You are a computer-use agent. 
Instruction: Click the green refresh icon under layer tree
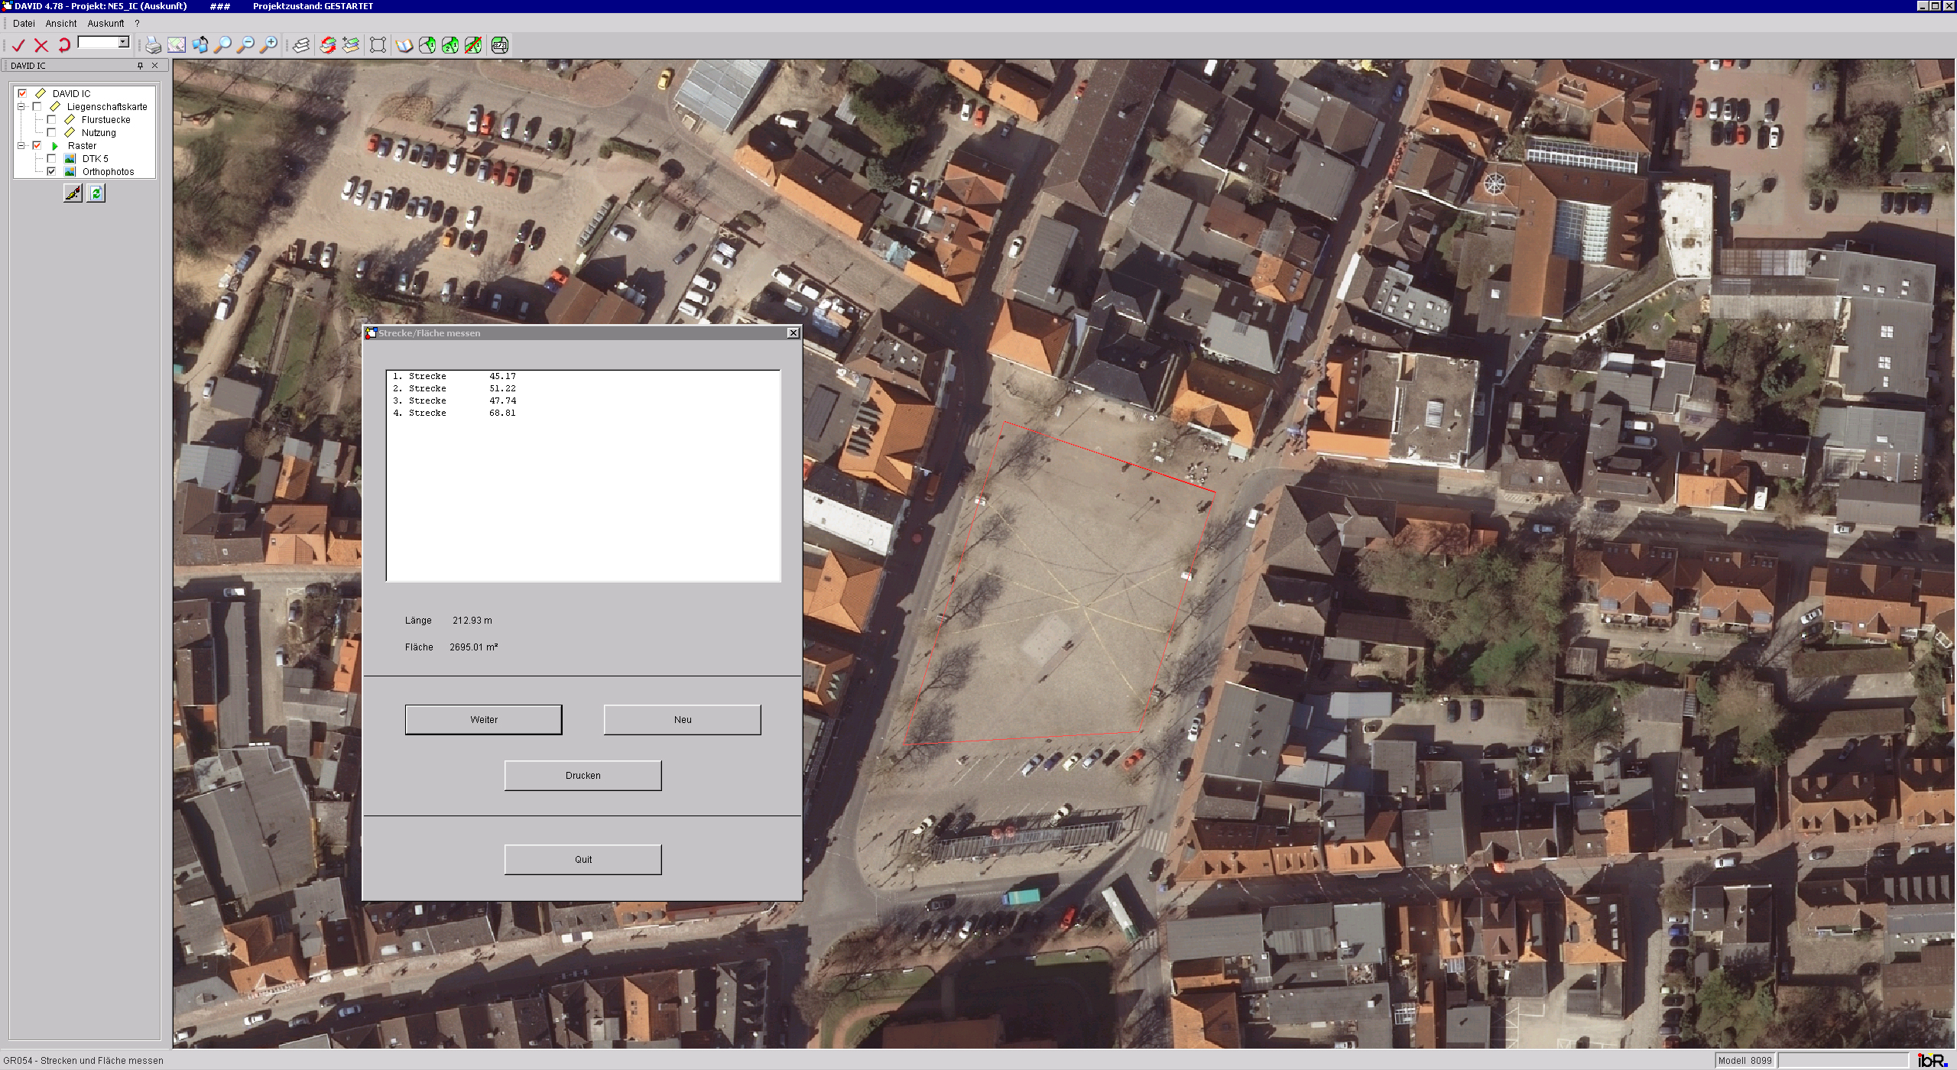[x=96, y=193]
